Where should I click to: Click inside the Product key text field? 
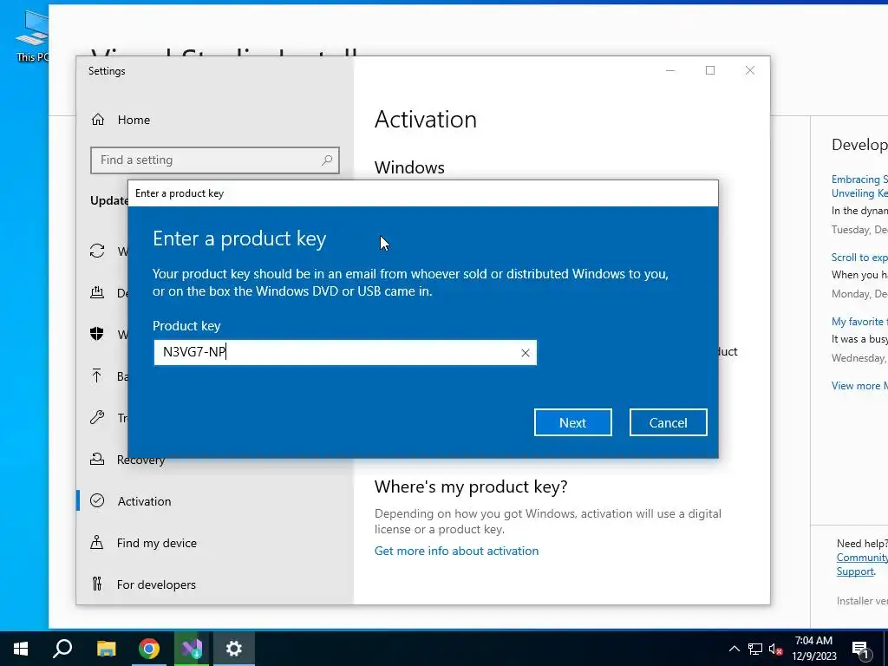345,352
